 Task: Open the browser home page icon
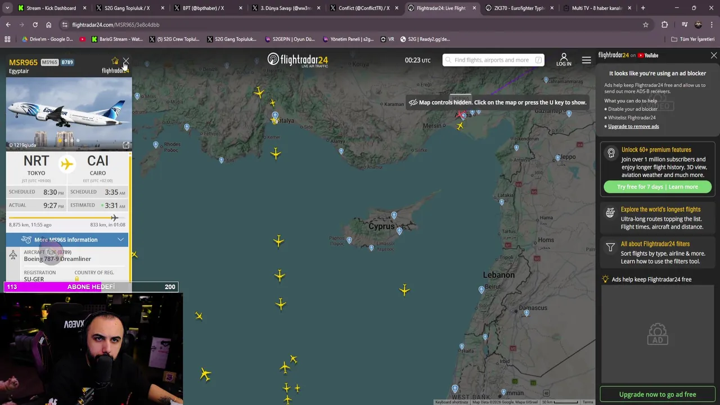click(x=48, y=25)
